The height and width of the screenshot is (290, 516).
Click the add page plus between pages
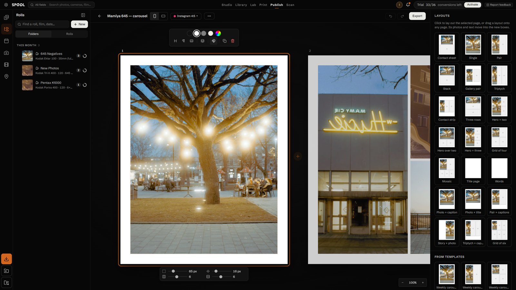coord(298,156)
